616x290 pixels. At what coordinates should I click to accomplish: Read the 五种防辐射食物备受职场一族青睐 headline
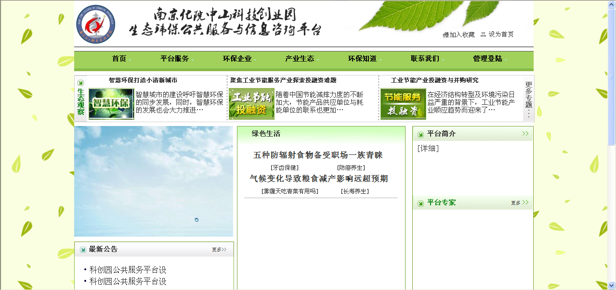[x=318, y=155]
